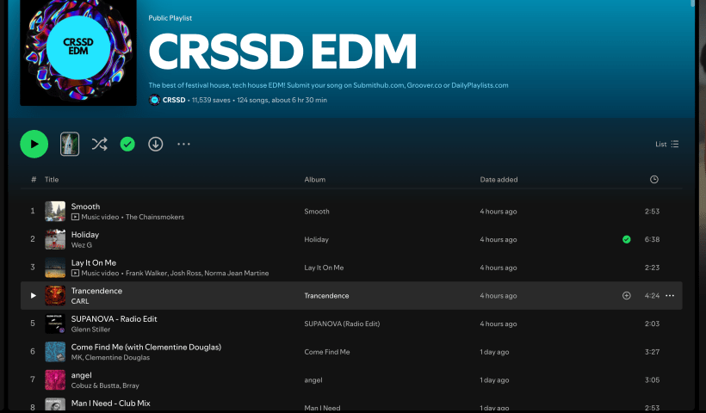Toggle shuffle for the playlist

click(99, 144)
